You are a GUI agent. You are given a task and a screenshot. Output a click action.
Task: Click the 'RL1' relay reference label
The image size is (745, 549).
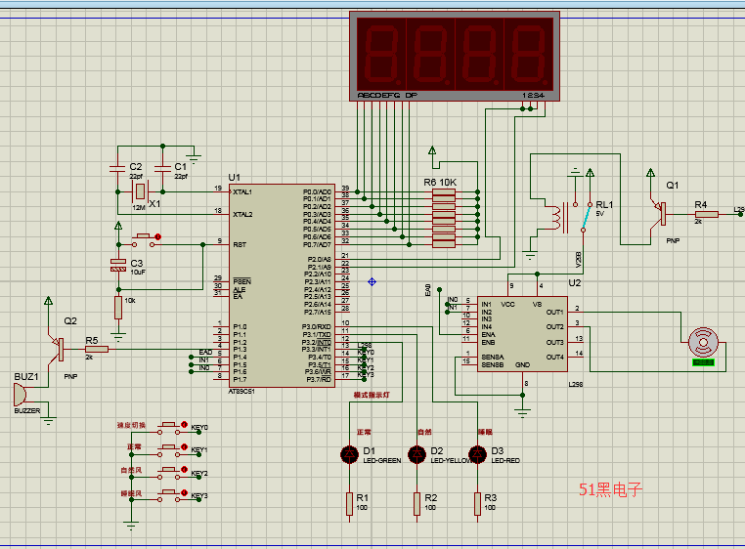point(604,205)
